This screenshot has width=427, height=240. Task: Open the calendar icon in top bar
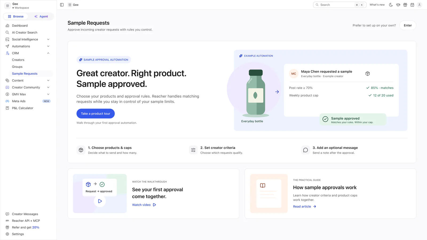point(412,5)
